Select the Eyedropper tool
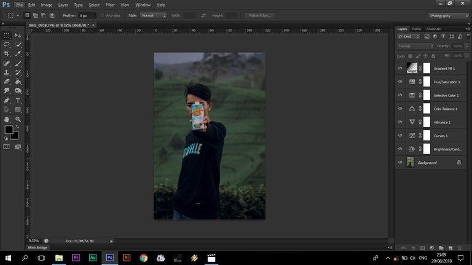The image size is (472, 265). coord(18,54)
